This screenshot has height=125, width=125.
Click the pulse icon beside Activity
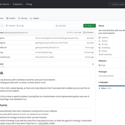[99, 41]
